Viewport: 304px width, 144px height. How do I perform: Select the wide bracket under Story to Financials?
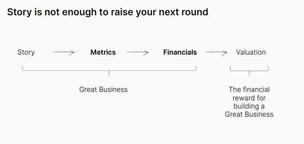coord(109,71)
